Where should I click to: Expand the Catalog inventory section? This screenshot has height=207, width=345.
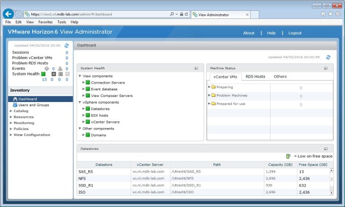[11, 111]
